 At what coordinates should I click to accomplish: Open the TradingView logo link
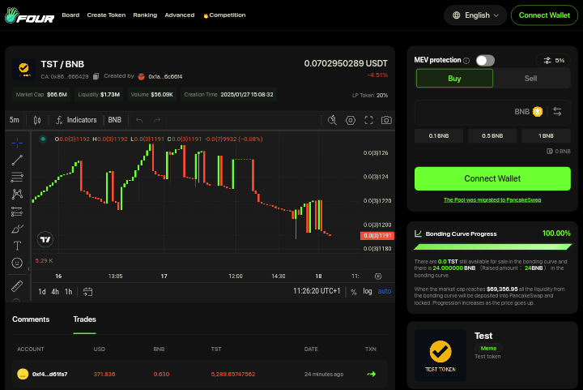click(45, 239)
